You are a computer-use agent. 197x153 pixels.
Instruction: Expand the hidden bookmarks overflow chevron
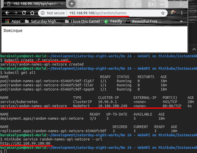[182, 21]
